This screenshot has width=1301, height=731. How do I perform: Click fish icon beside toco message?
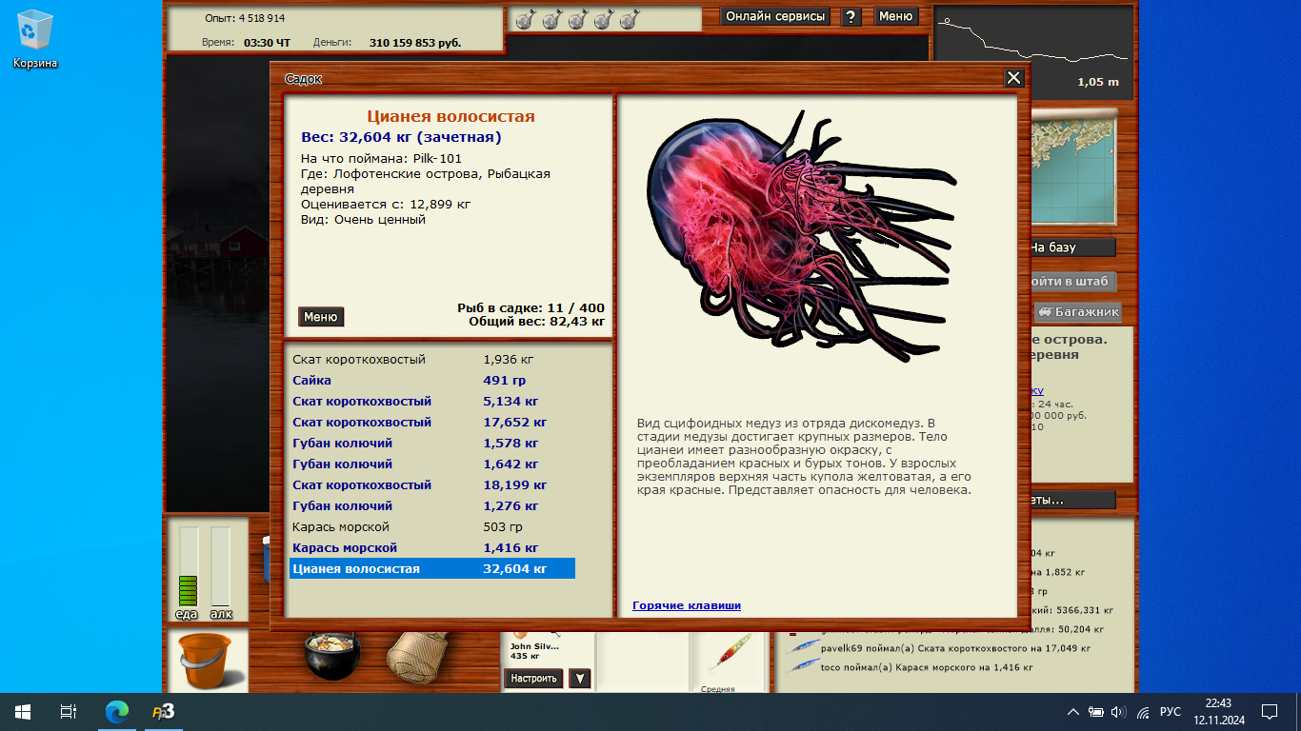point(804,666)
